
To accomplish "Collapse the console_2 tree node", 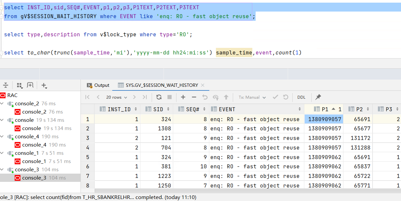I will 3,104.
